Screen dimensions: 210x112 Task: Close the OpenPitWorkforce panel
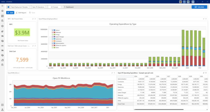coord(114,73)
